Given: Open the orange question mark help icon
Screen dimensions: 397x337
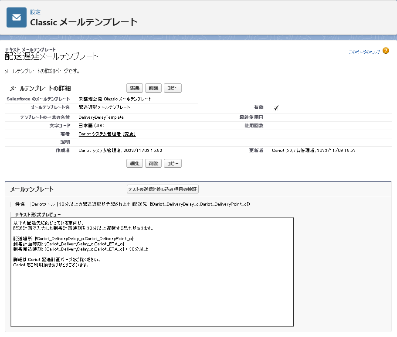Looking at the screenshot, I should pyautogui.click(x=386, y=51).
